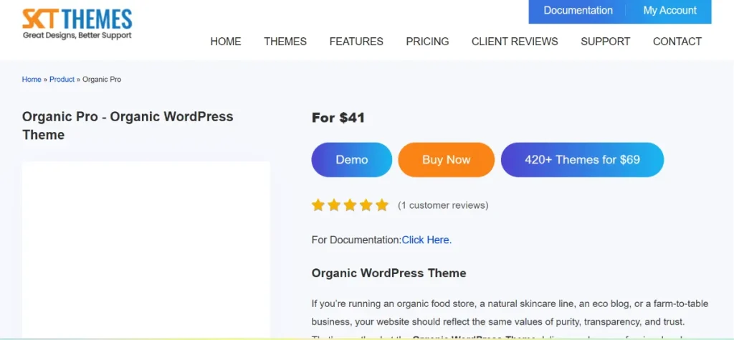This screenshot has width=734, height=340.
Task: Open the CLIENT REVIEWS menu item
Action: point(515,42)
